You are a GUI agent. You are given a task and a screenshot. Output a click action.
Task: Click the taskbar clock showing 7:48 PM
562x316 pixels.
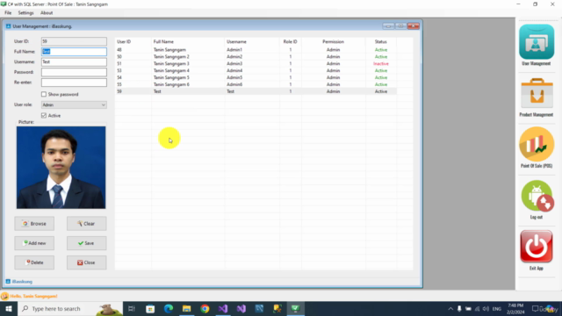tap(515, 309)
